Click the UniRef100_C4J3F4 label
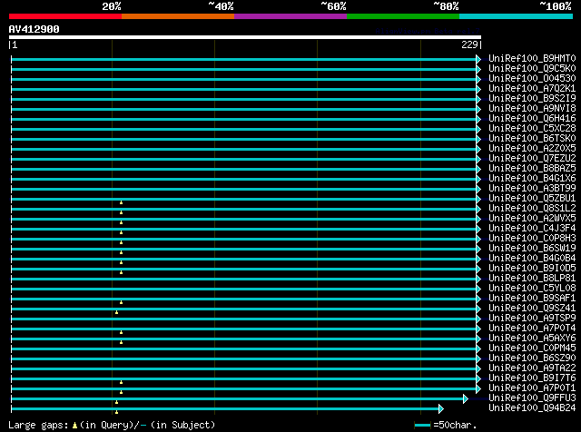 (532, 229)
